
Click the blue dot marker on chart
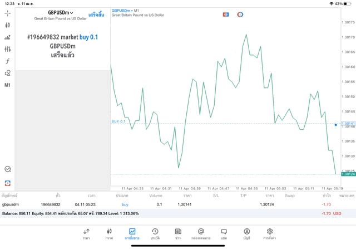(335, 125)
